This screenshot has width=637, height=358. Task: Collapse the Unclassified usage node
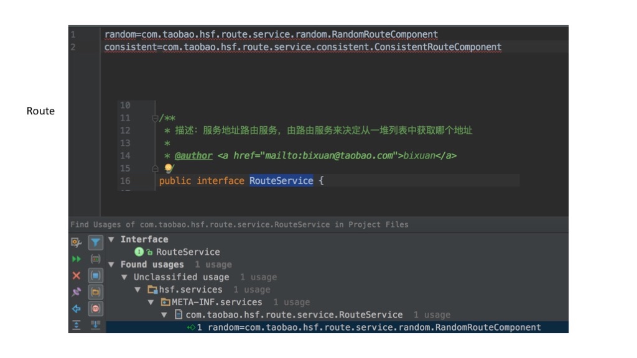click(x=124, y=277)
